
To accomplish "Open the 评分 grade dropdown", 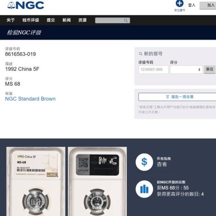I will tap(186, 70).
